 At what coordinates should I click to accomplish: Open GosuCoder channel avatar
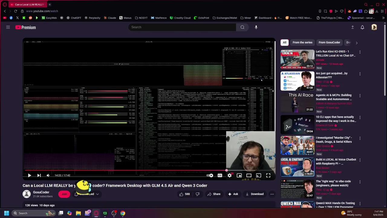[27, 194]
